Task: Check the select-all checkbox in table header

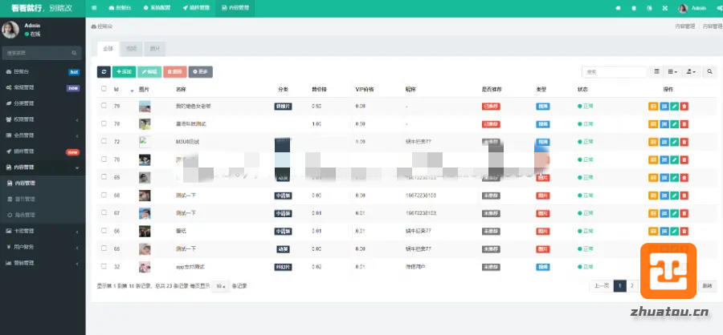Action: [x=104, y=89]
